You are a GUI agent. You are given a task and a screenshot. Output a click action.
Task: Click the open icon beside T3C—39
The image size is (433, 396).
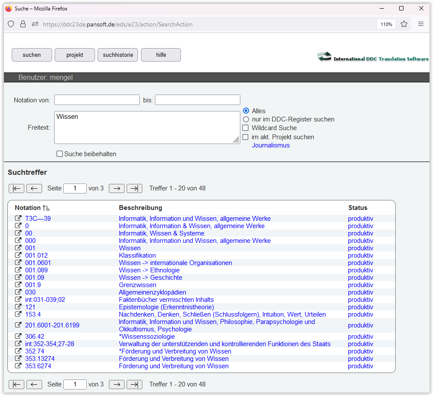(18, 219)
